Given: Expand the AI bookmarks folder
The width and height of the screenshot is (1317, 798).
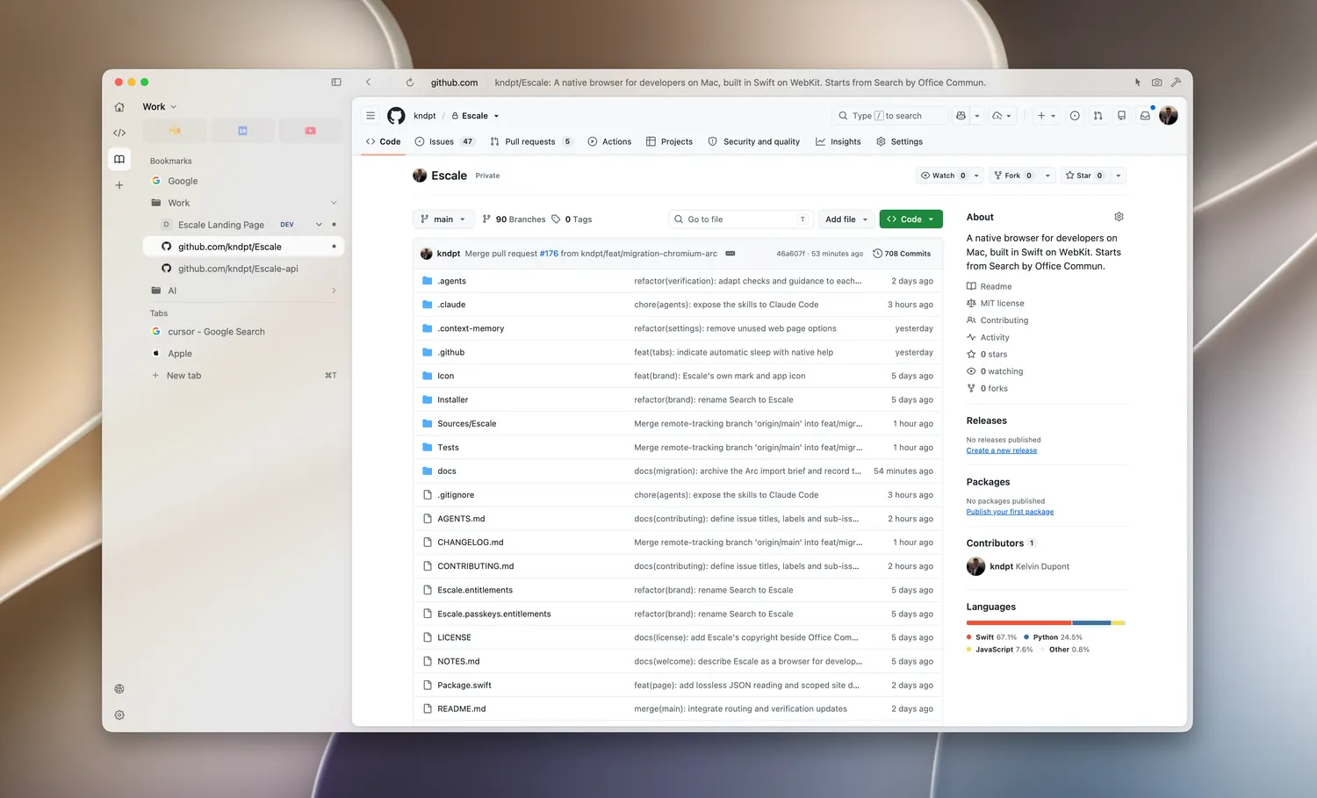Looking at the screenshot, I should (334, 291).
